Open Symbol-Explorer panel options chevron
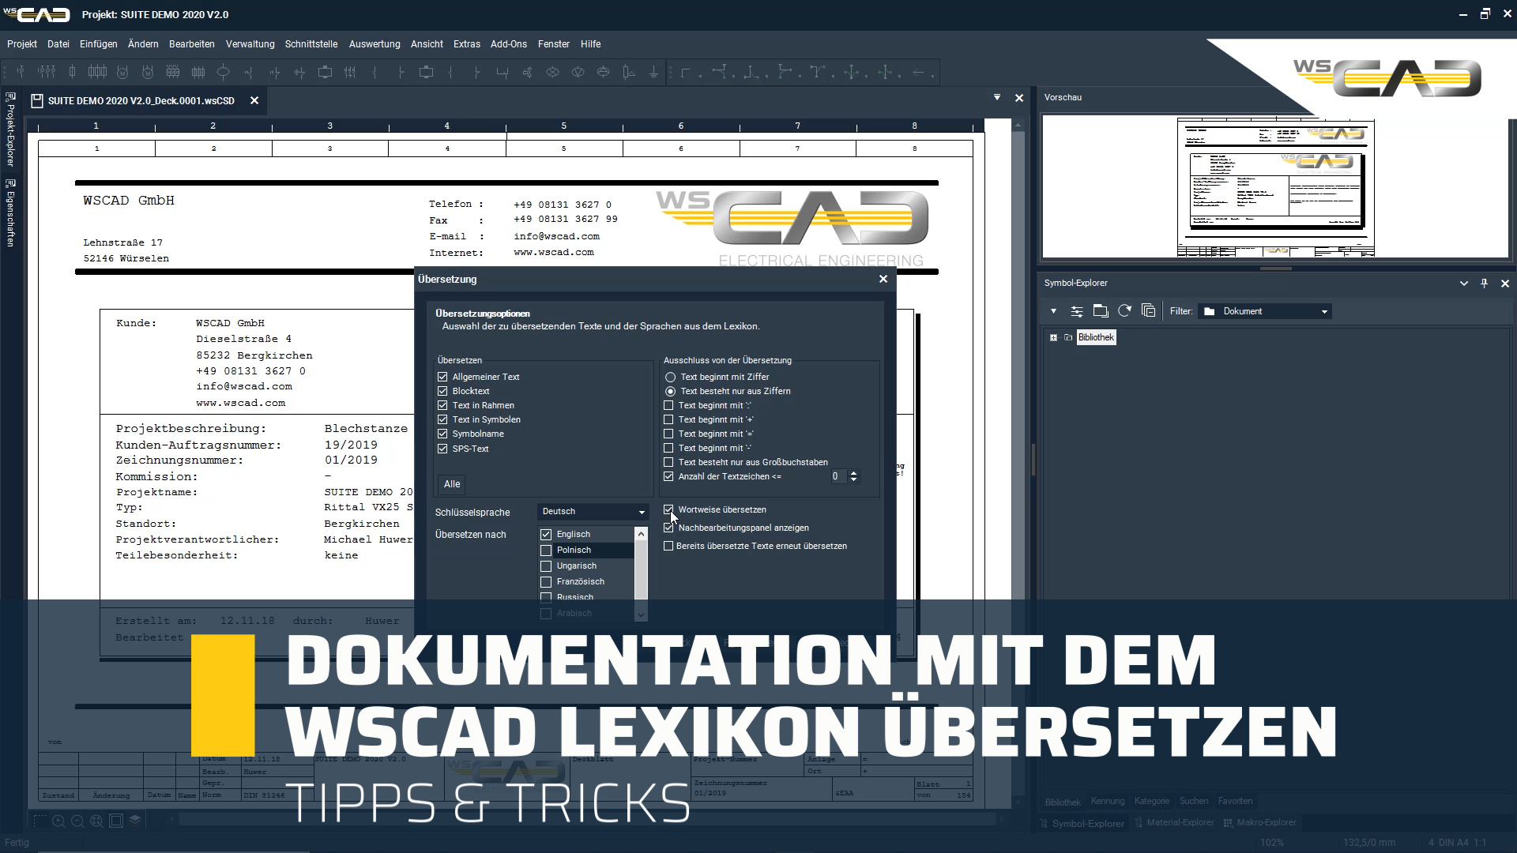This screenshot has width=1517, height=853. click(x=1463, y=283)
